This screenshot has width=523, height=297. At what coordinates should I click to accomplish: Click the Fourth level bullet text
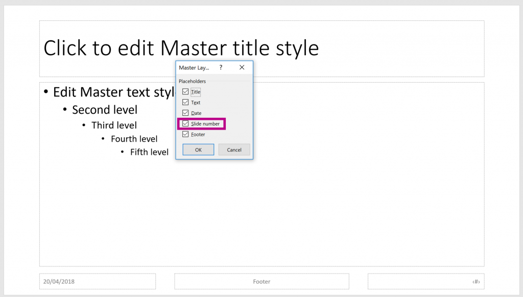pyautogui.click(x=134, y=138)
